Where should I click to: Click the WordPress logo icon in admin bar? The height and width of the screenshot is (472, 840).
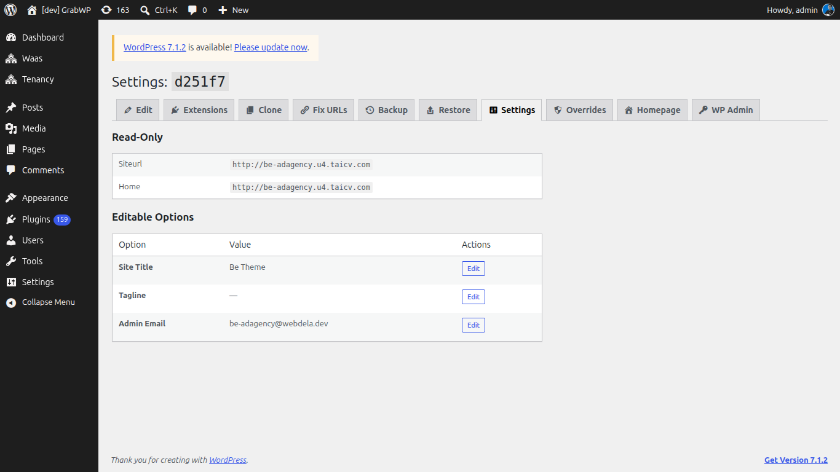pos(10,10)
